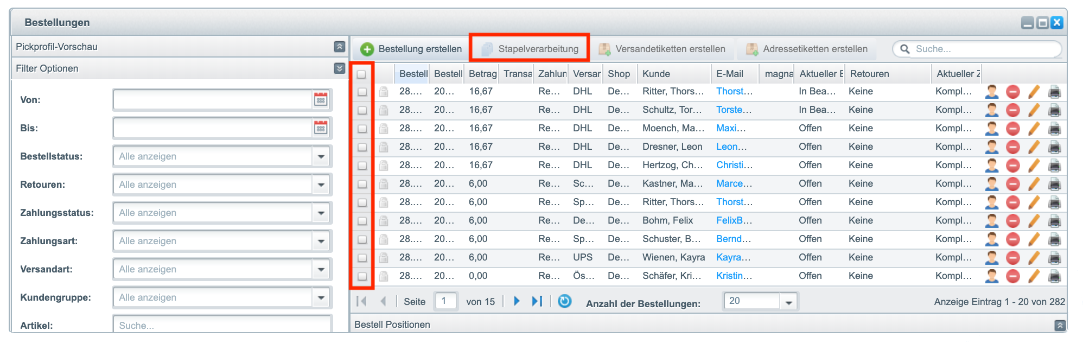1083x343 pixels.
Task: Check the Hertzog, Ch… order row
Action: click(x=362, y=166)
